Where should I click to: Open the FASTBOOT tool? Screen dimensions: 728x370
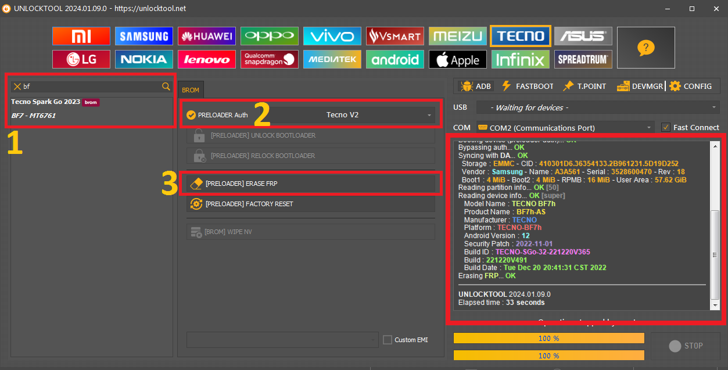[x=528, y=86]
